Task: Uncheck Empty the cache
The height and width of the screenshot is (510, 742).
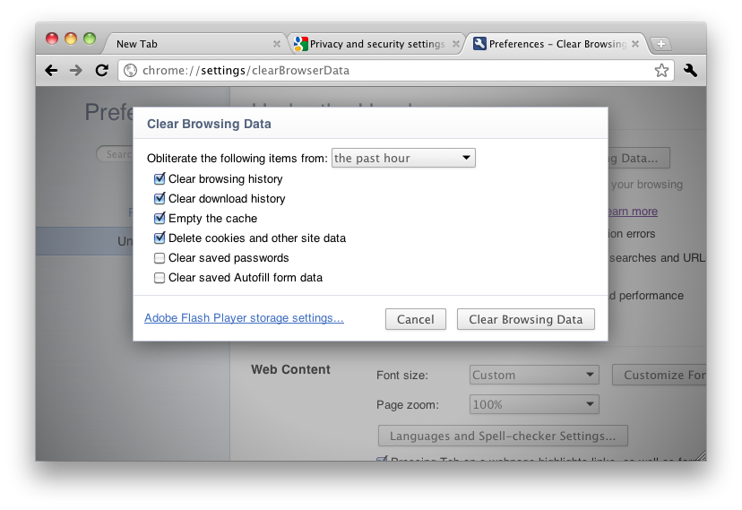Action: [160, 219]
